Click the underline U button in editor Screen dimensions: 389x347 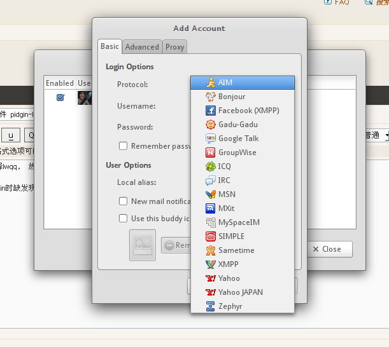(x=11, y=135)
